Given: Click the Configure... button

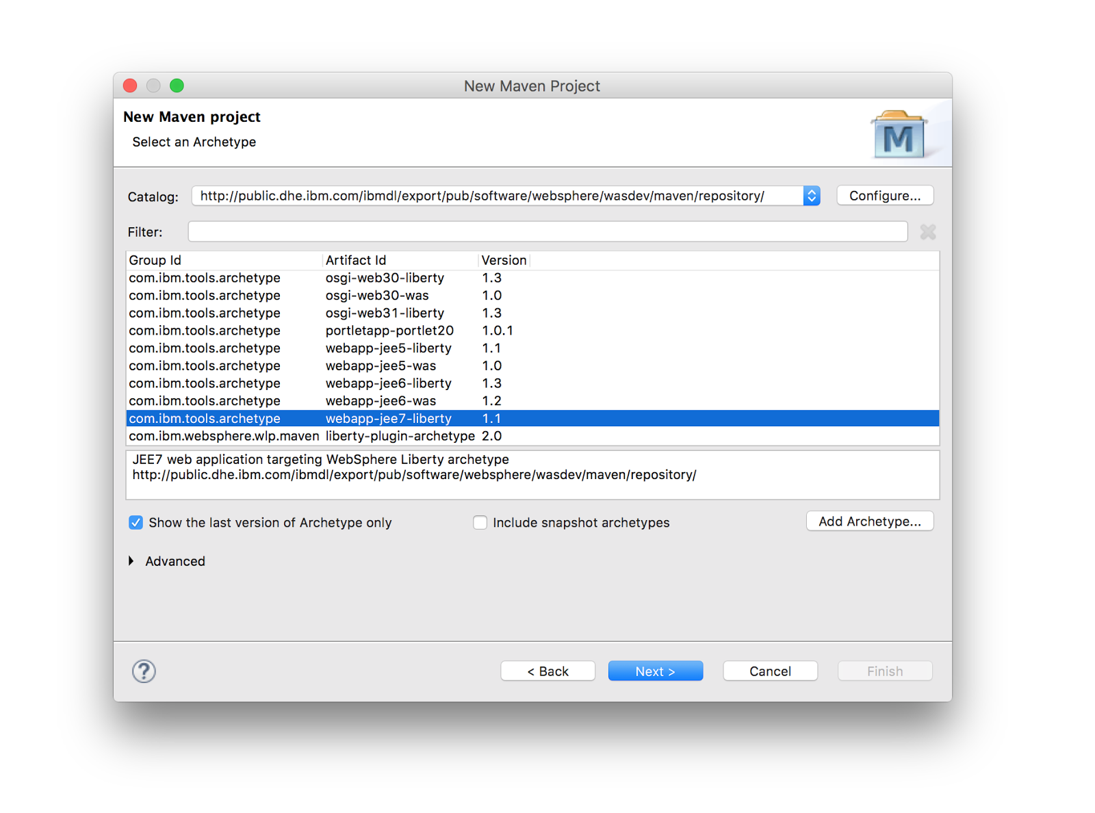Looking at the screenshot, I should [x=885, y=196].
